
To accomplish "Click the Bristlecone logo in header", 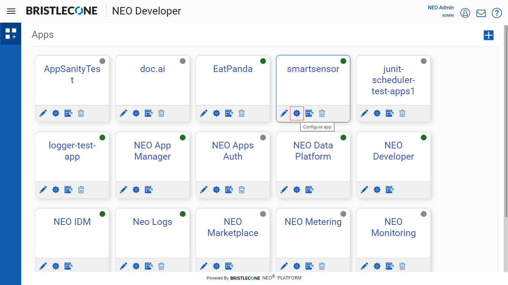I will (62, 11).
